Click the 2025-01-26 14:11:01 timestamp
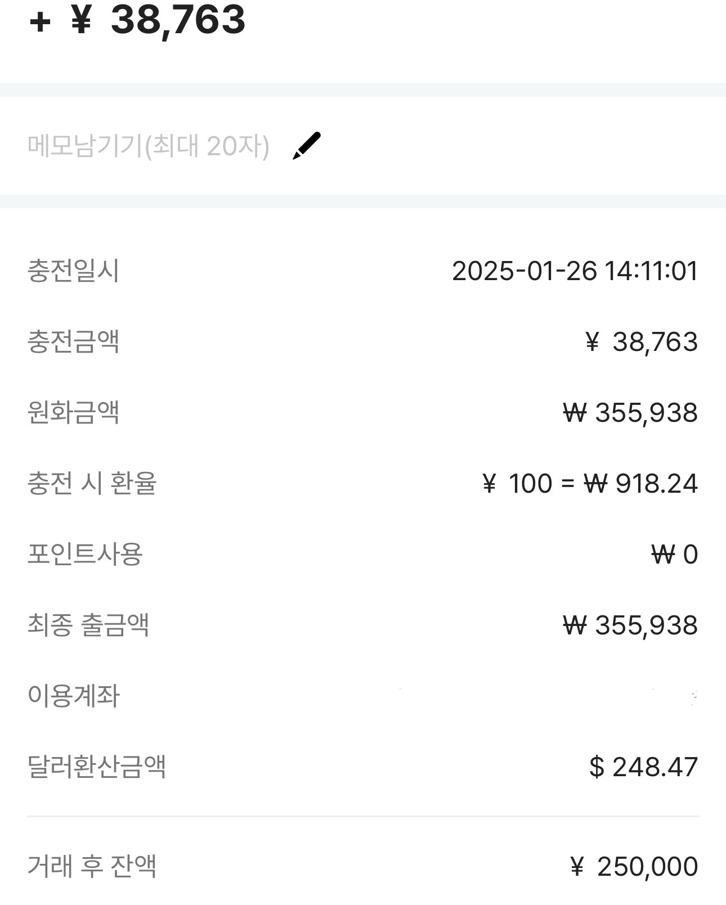726x905 pixels. point(575,271)
